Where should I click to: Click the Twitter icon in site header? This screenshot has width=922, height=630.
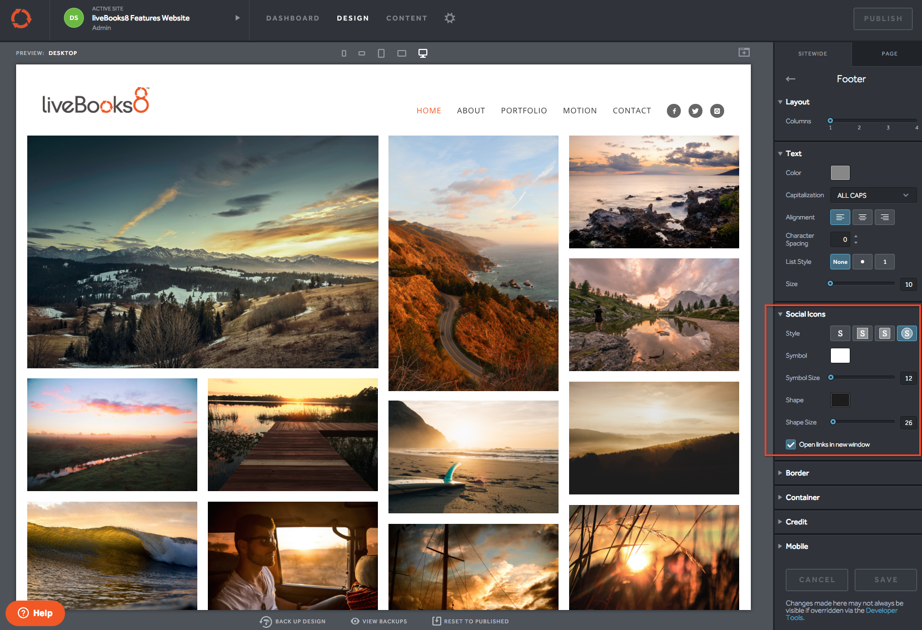695,111
